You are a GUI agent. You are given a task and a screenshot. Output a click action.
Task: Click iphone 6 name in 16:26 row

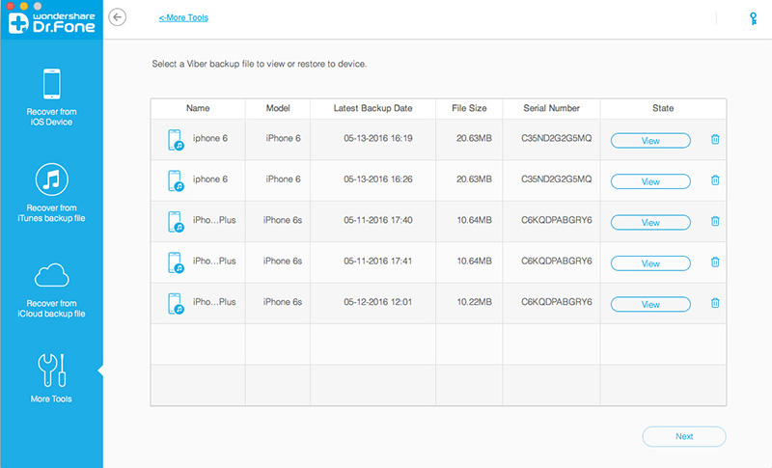point(210,179)
